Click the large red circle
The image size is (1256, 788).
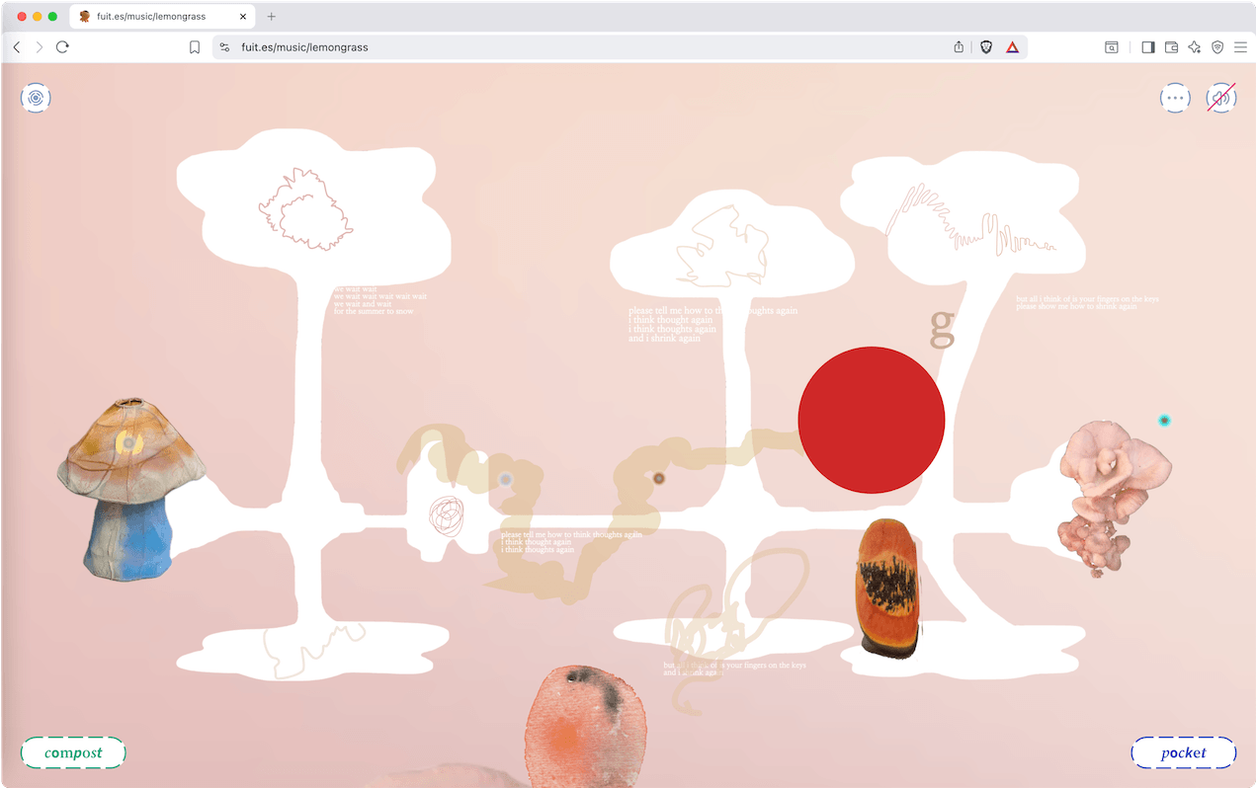[x=872, y=420]
